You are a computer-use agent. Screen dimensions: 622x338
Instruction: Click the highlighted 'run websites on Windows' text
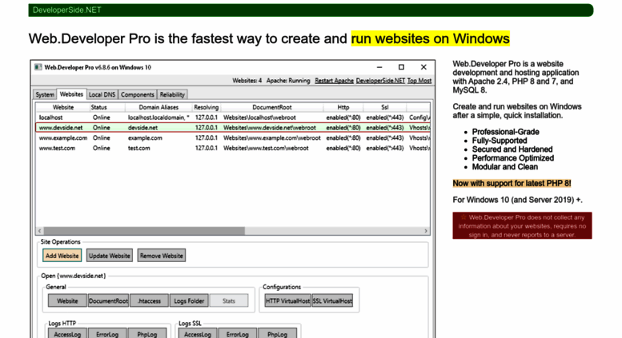click(x=431, y=39)
